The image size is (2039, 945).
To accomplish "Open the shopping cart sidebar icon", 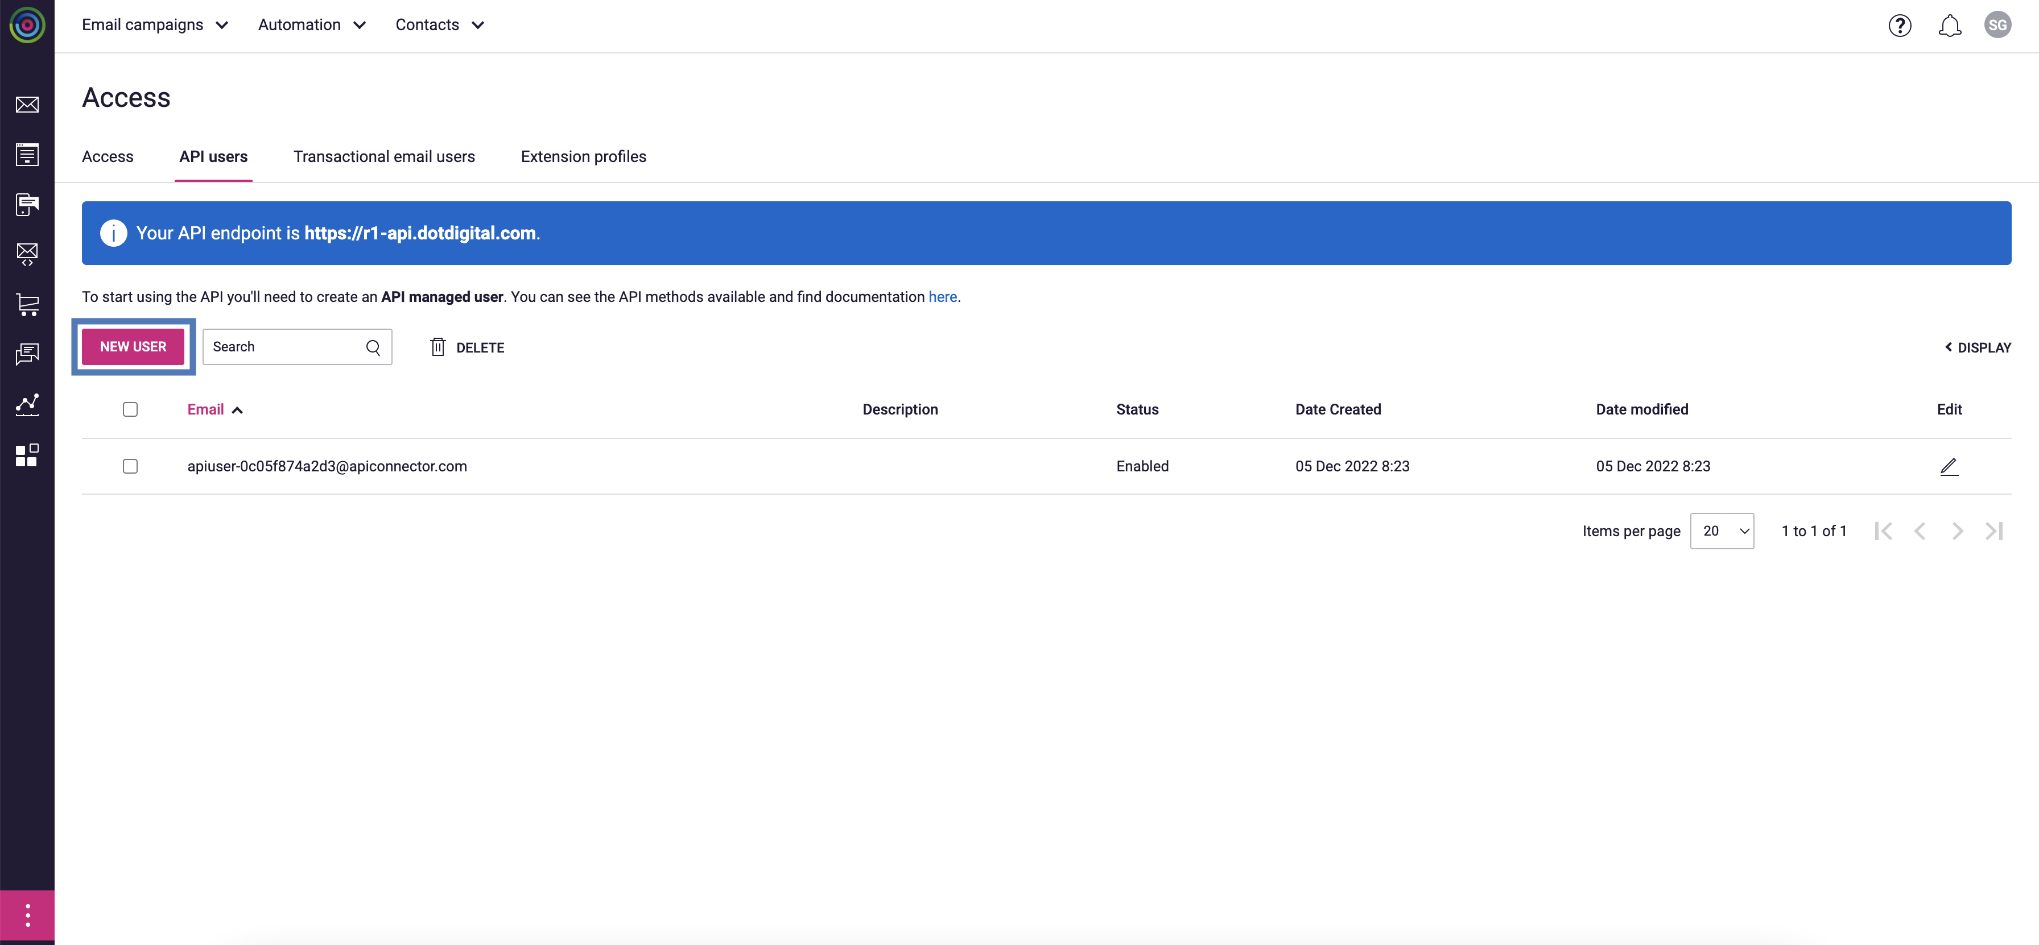I will click(x=27, y=304).
